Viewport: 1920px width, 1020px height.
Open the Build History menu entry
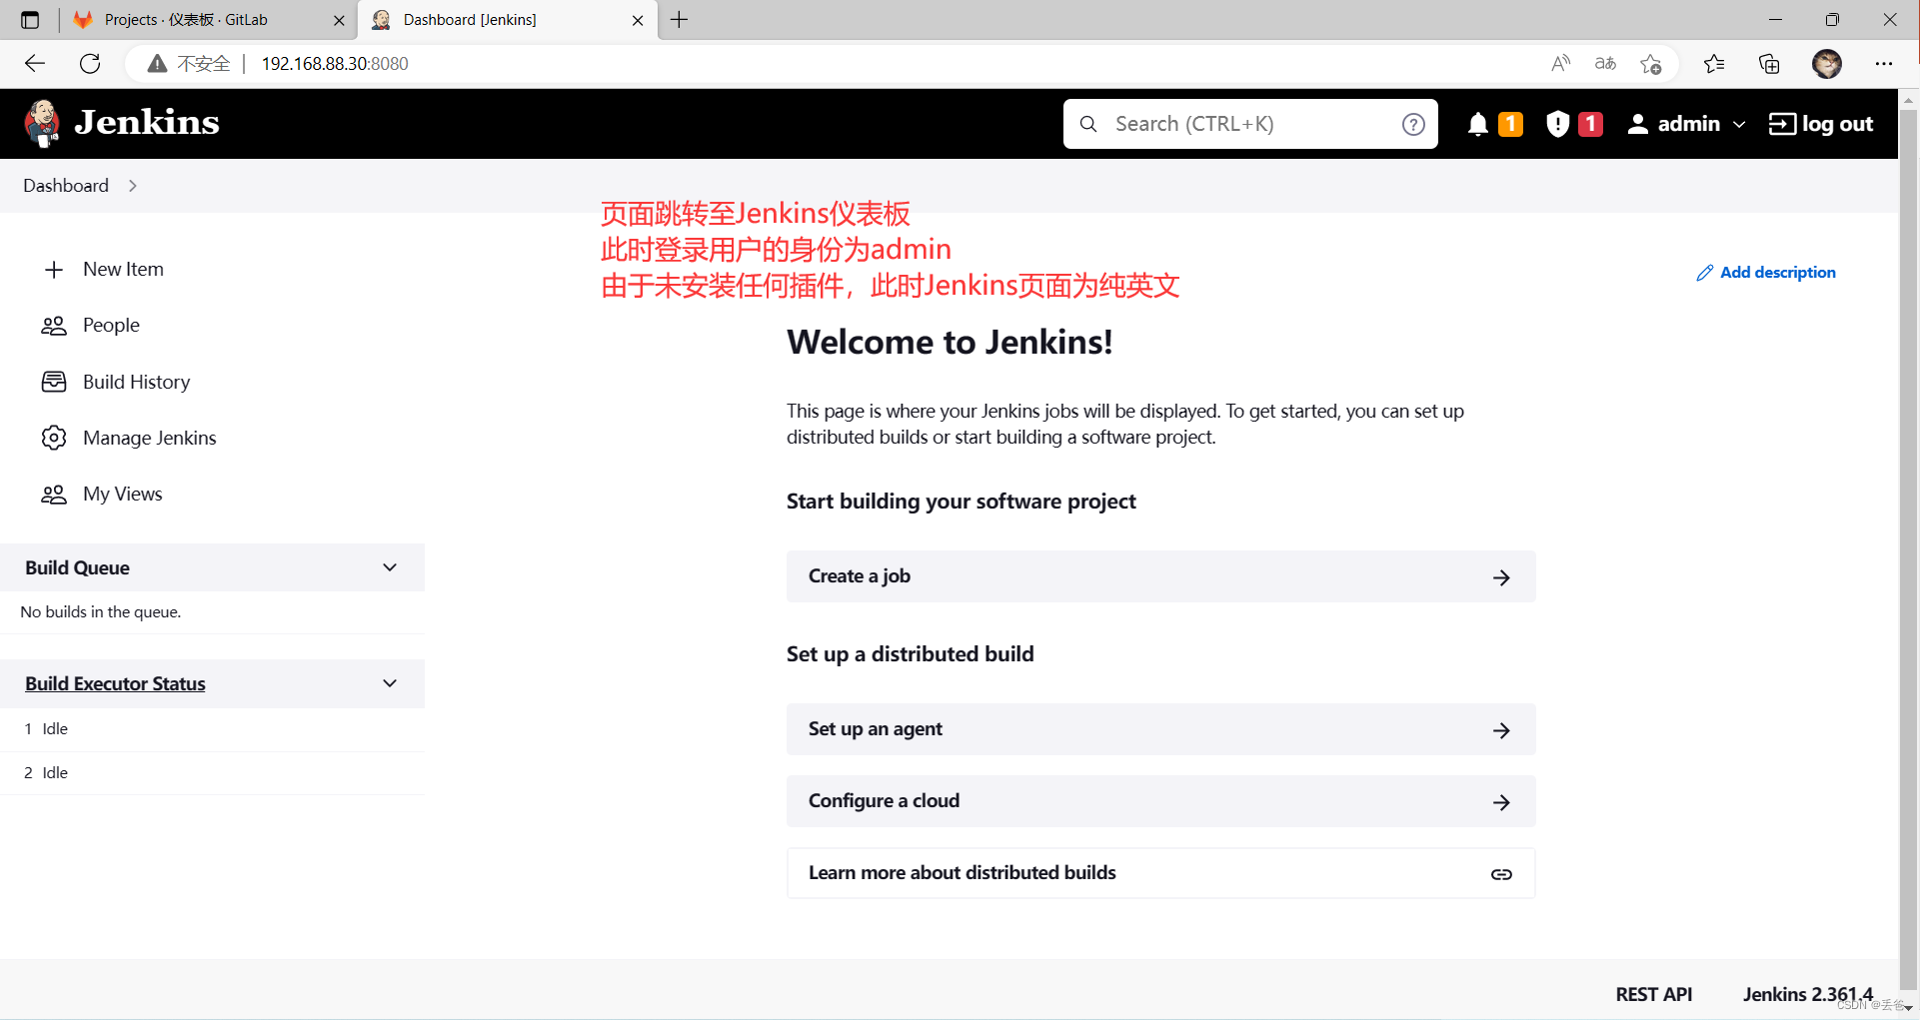click(x=136, y=382)
